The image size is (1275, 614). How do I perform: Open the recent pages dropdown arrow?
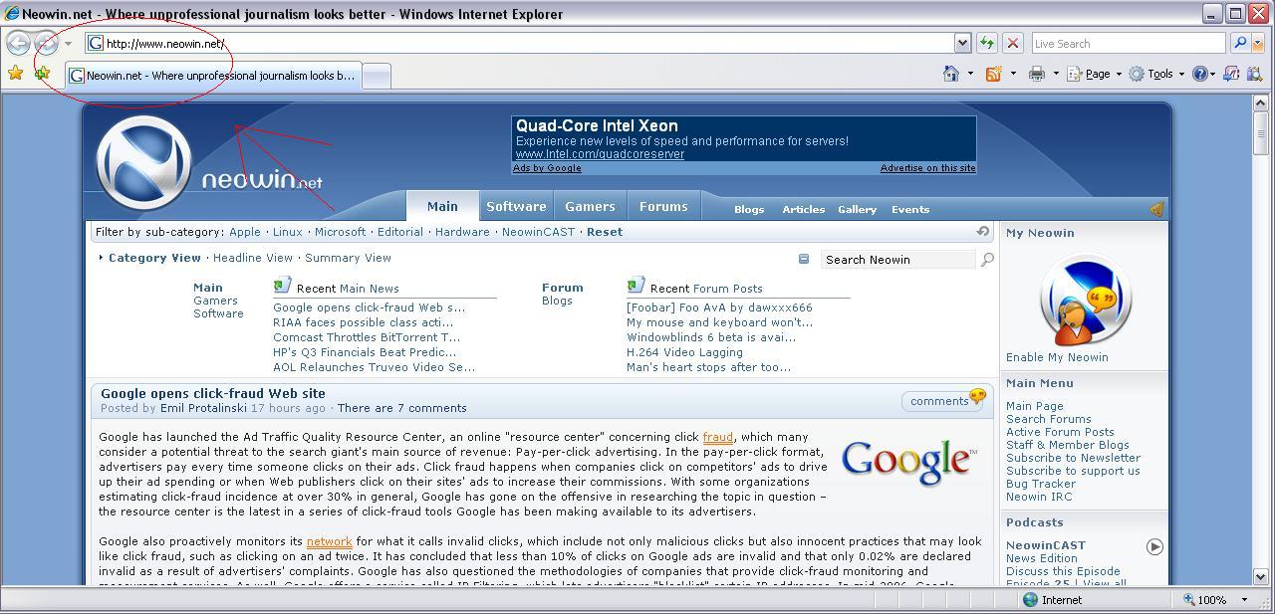click(x=68, y=44)
